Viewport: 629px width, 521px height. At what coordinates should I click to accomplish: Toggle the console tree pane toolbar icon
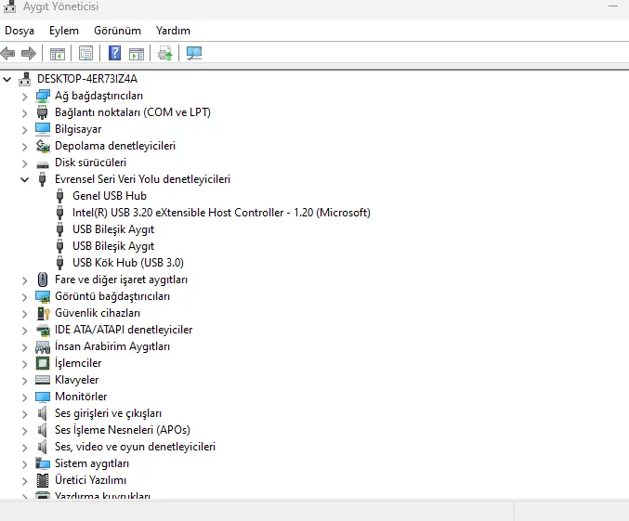pyautogui.click(x=57, y=53)
